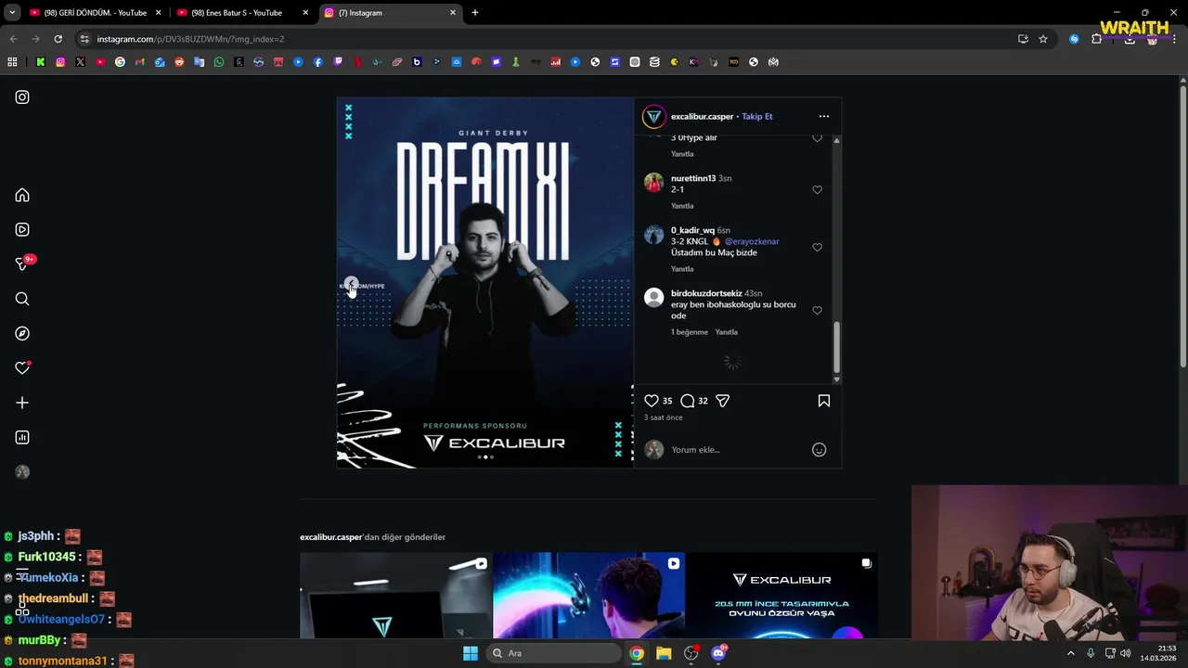The width and height of the screenshot is (1188, 668).
Task: Open Chrome apps grid shortcut
Action: click(12, 62)
